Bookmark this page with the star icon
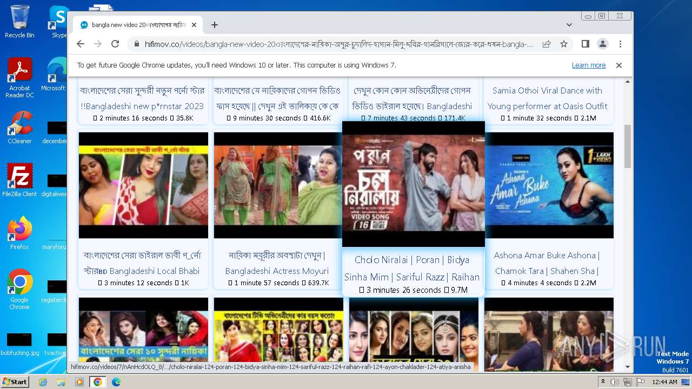Viewport: 692px width, 389px height. click(564, 44)
